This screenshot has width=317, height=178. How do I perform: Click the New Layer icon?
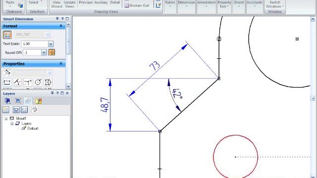5,110
